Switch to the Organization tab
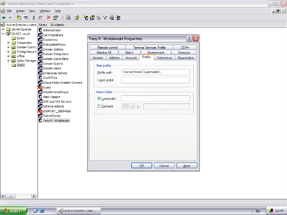 tap(186, 58)
